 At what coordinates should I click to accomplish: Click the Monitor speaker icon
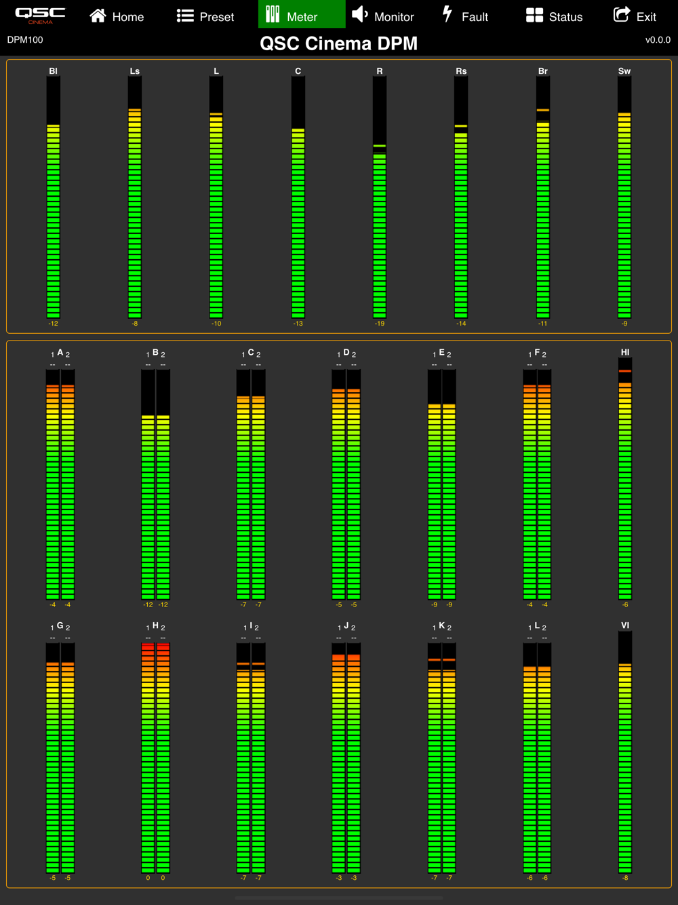point(360,14)
